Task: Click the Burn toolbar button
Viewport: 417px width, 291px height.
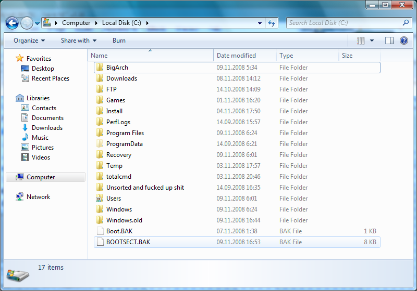Action: (x=119, y=41)
